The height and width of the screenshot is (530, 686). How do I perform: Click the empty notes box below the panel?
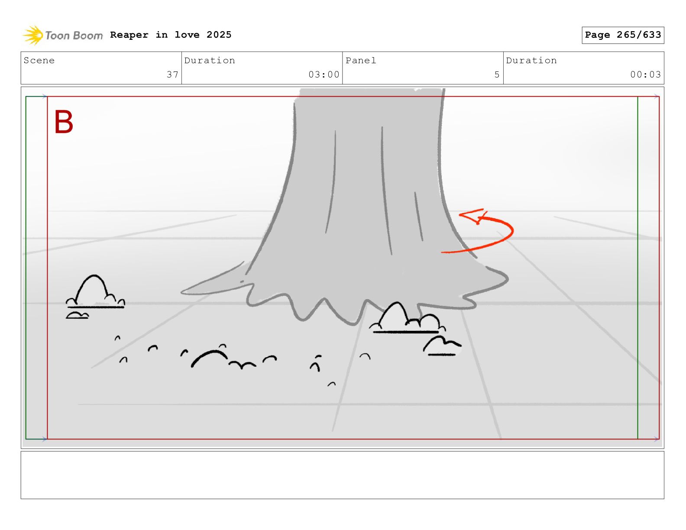342,475
